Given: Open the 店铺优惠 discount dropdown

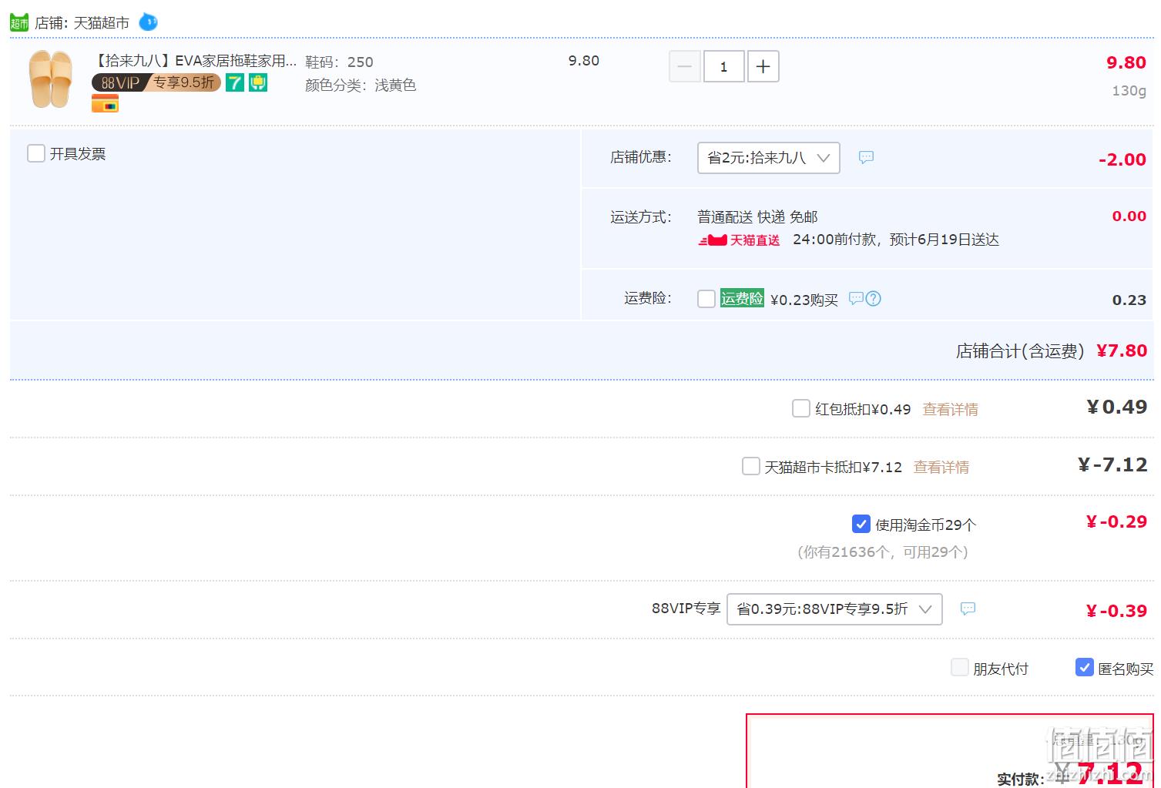Looking at the screenshot, I should point(768,158).
